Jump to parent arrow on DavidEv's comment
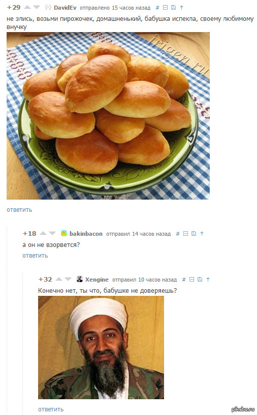This screenshot has width=257, height=415. [181, 8]
